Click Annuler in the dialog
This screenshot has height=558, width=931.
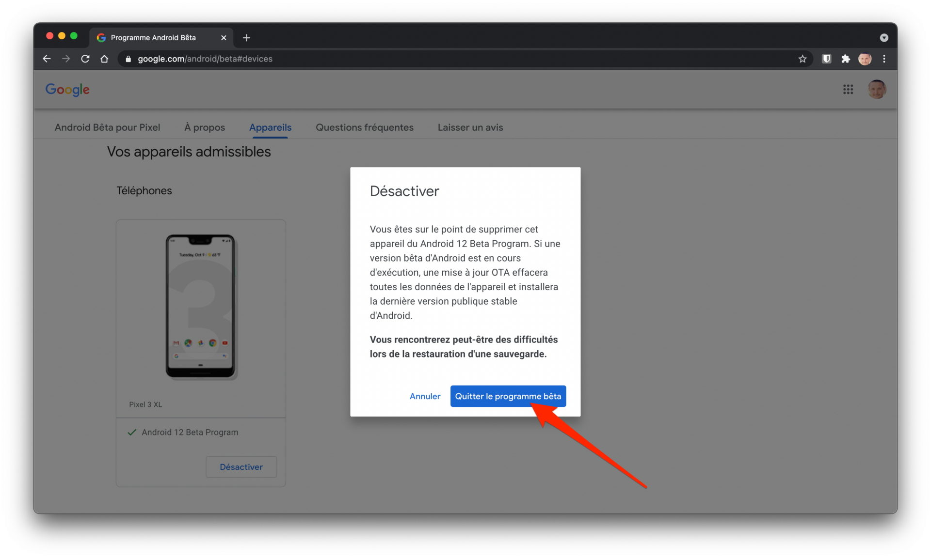click(x=425, y=396)
